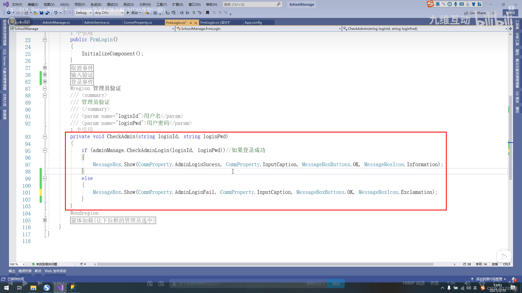Close the FrmLogin.cs tab
522x293 pixels.
(195, 23)
